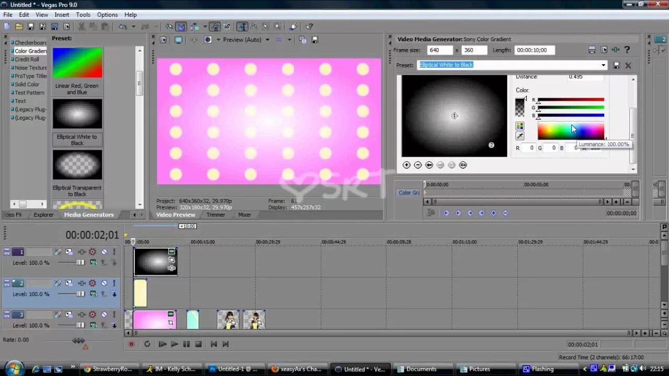Image resolution: width=669 pixels, height=376 pixels.
Task: Open the Preset dropdown in Video Media Generator
Action: pos(604,65)
